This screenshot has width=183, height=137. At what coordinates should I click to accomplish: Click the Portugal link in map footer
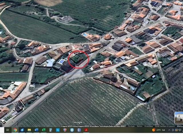click(131, 126)
